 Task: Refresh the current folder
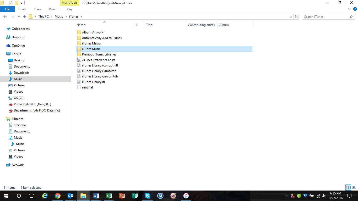click(296, 16)
